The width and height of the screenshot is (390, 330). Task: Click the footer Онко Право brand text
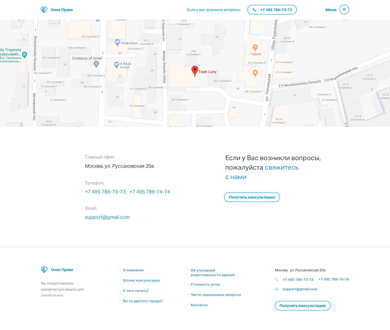[x=62, y=270]
